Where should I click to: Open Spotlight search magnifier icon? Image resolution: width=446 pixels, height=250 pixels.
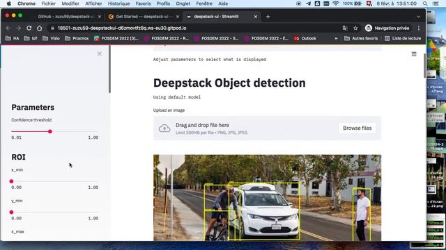425,3
